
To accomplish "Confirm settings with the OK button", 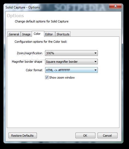I will pyautogui.click(x=85, y=136).
